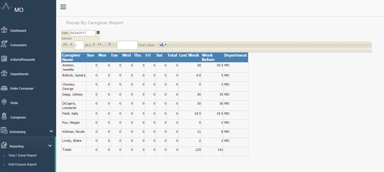The height and width of the screenshot is (172, 384).
Task: Toggle the hamburger menu icon
Action: (x=63, y=7)
